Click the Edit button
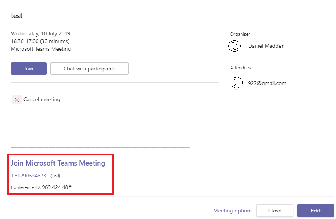 click(316, 211)
